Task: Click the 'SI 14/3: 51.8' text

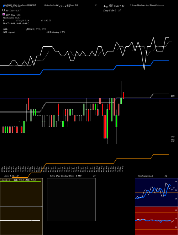Action: tap(23, 21)
